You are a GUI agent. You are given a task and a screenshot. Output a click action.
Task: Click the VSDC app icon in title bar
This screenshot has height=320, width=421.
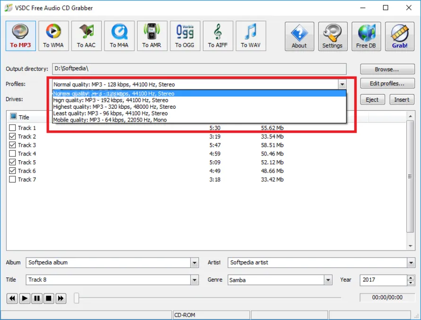click(x=9, y=8)
